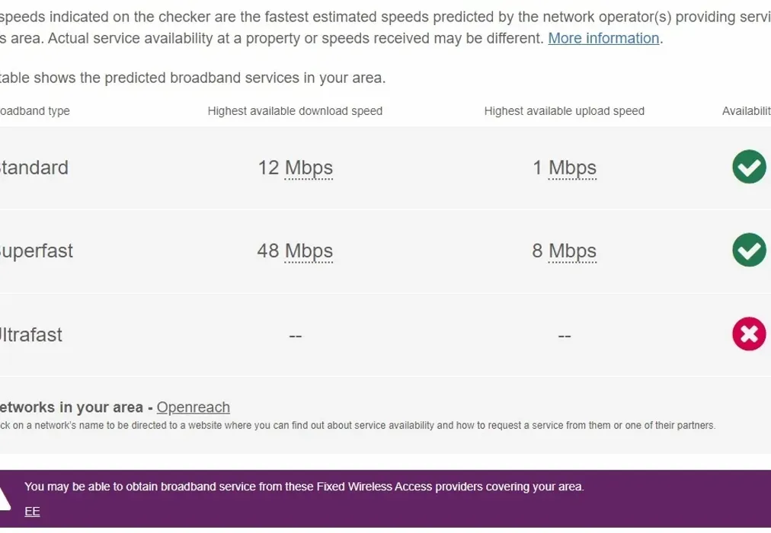The height and width of the screenshot is (533, 771).
Task: Click the Availability column header
Action: point(747,111)
